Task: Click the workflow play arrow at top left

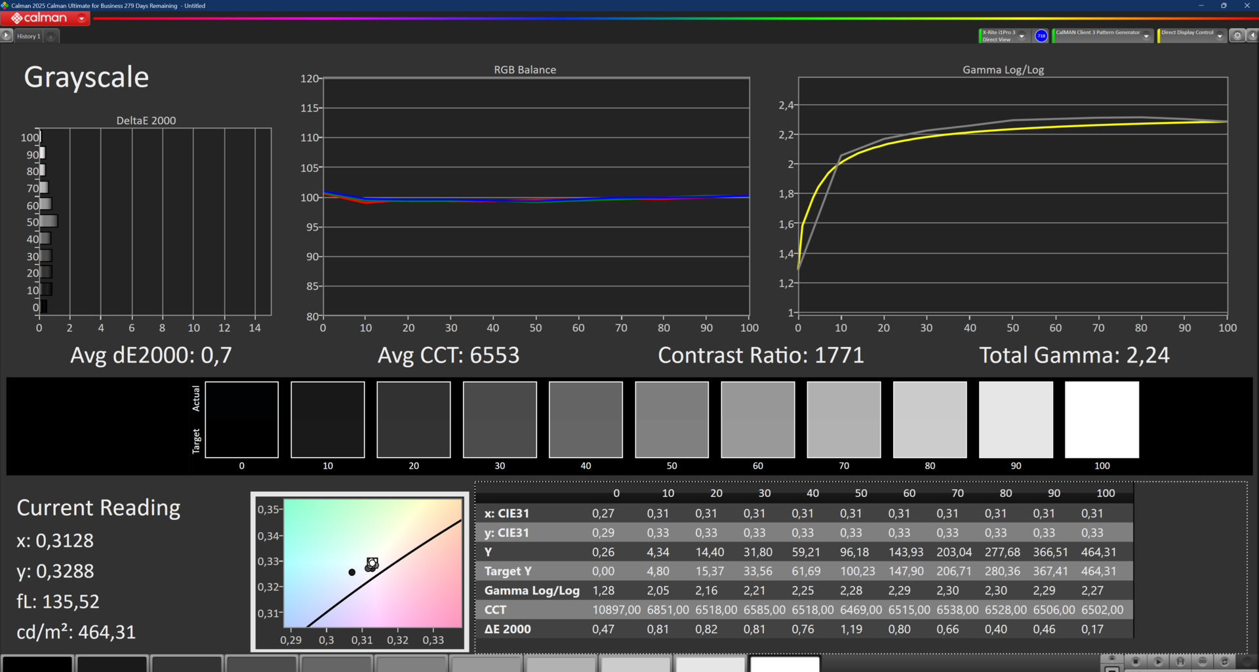Action: [x=7, y=36]
